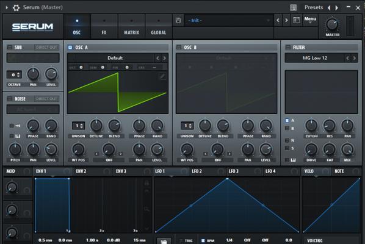Image resolution: width=365 pixels, height=244 pixels.
Task: Disable OSC A power toggle
Action: (x=70, y=47)
